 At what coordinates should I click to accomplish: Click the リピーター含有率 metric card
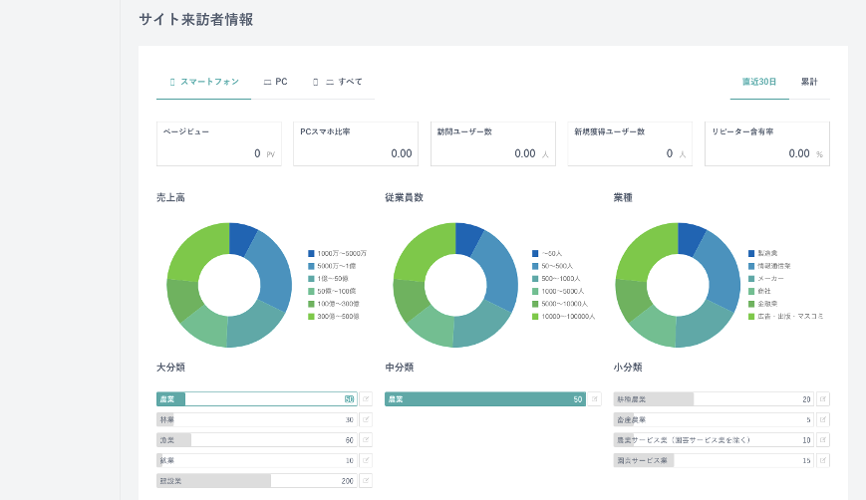click(x=767, y=143)
